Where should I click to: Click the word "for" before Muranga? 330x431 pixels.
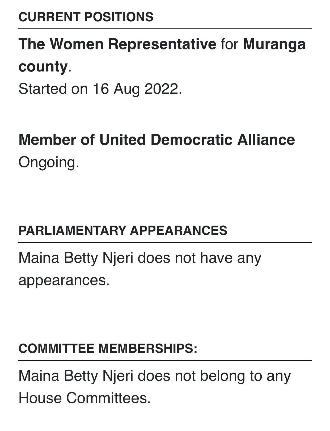click(x=229, y=44)
